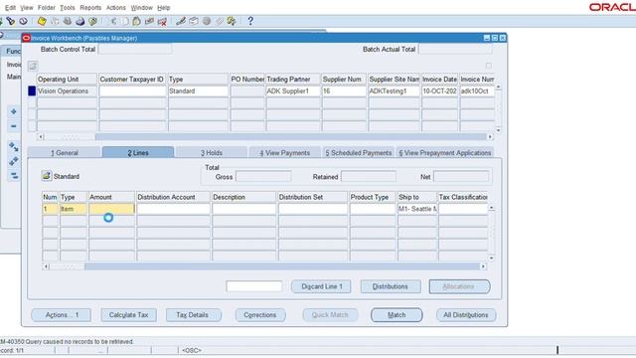This screenshot has height=358, width=636.
Task: Click the invoice line type icon beside Standard
Action: (47, 176)
